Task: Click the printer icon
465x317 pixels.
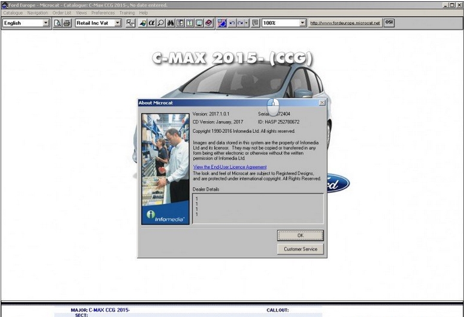Action: pyautogui.click(x=67, y=23)
